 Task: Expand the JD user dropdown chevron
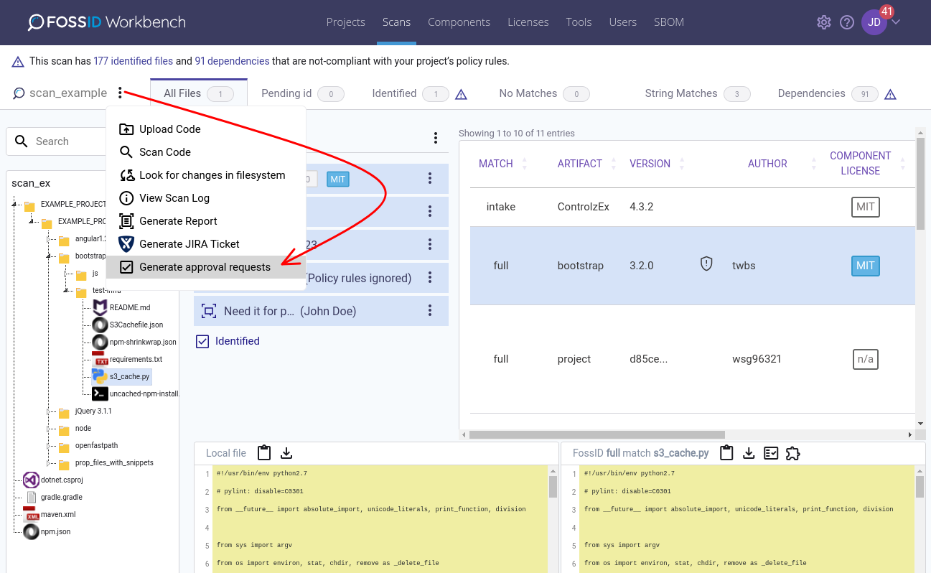(896, 22)
